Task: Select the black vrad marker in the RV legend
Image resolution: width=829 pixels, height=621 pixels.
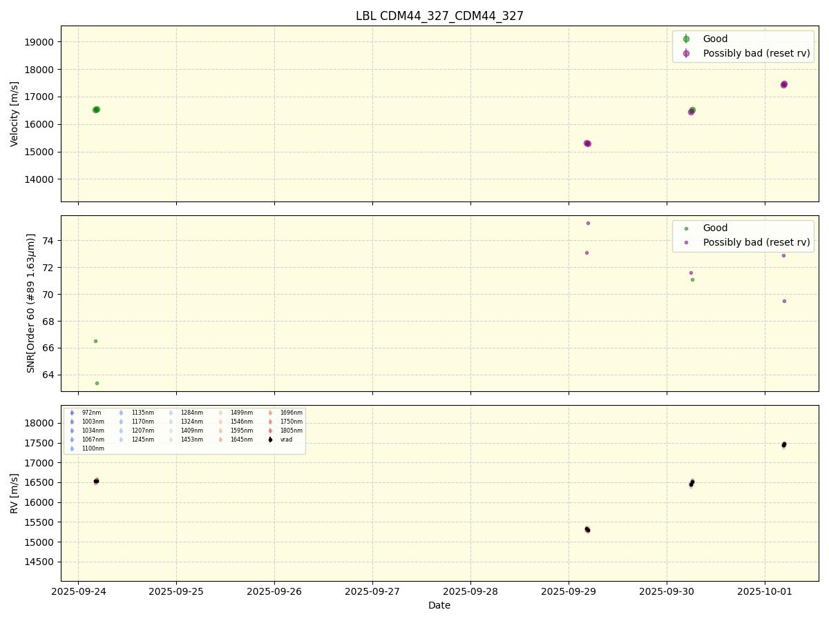Action: click(270, 440)
